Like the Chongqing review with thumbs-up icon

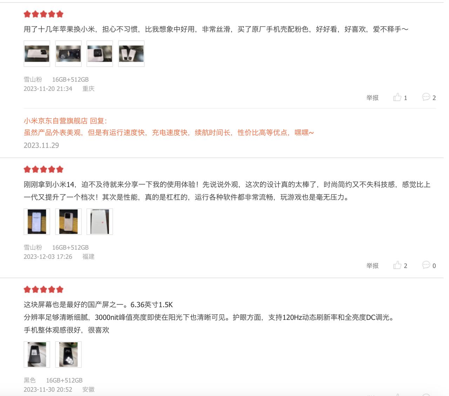pyautogui.click(x=400, y=97)
